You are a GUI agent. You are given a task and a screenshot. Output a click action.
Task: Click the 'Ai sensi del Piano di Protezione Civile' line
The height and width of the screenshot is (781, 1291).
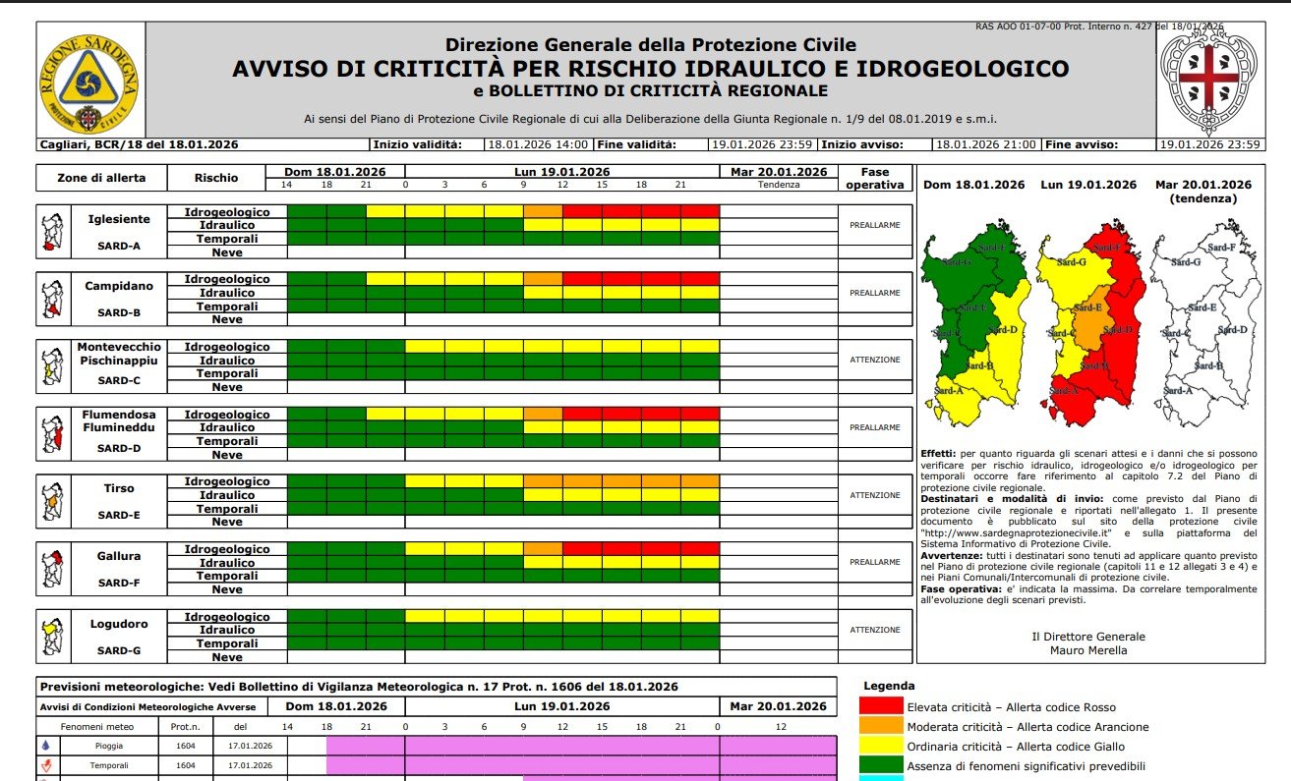click(x=650, y=119)
